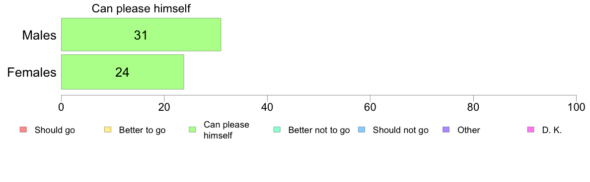The width and height of the screenshot is (590, 182).
Task: Click the Can please himself chart heading
Action: pos(141,8)
